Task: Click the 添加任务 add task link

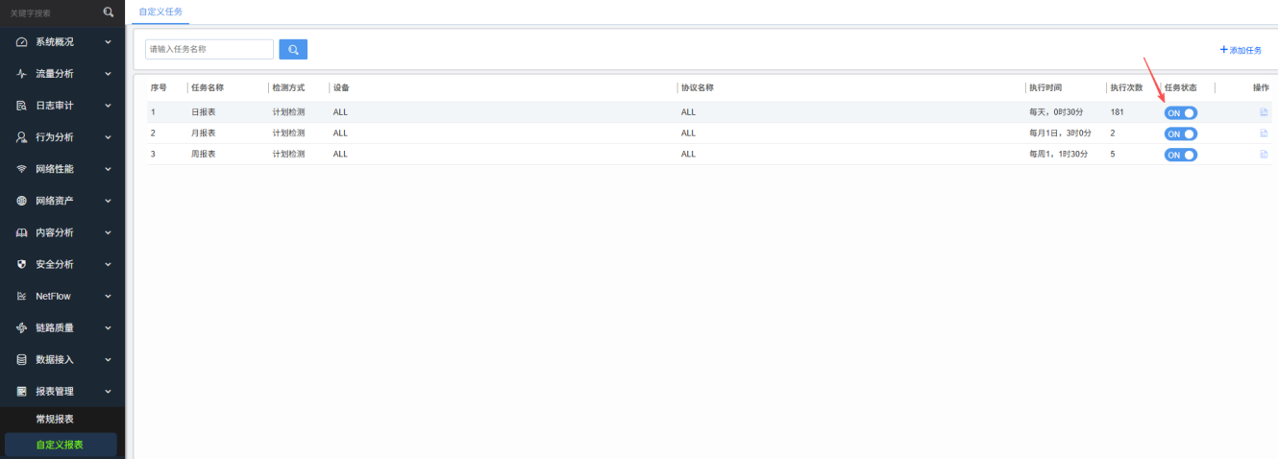Action: [x=1241, y=50]
